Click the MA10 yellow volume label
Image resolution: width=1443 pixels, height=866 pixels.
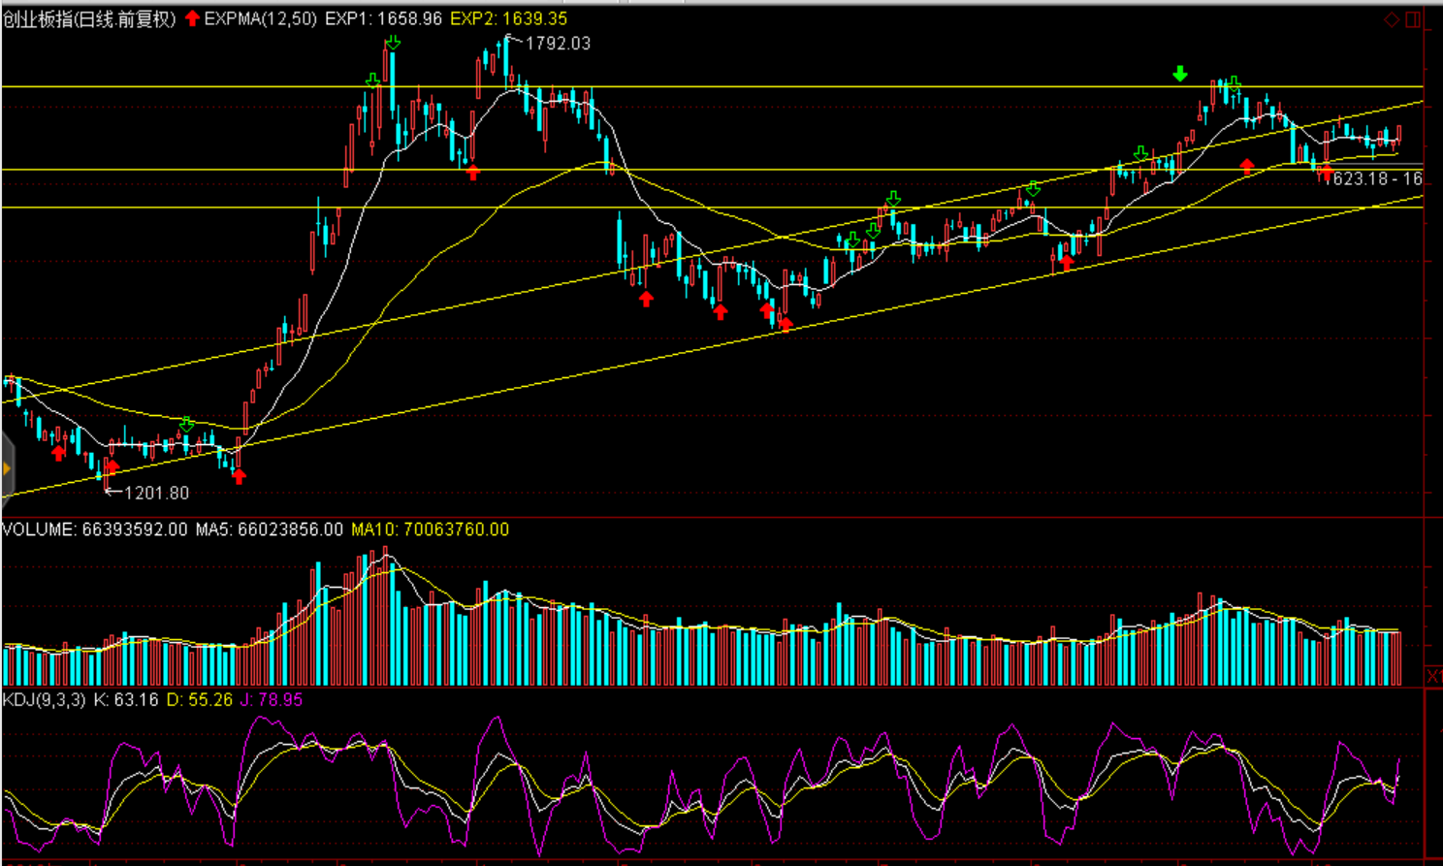coord(430,529)
